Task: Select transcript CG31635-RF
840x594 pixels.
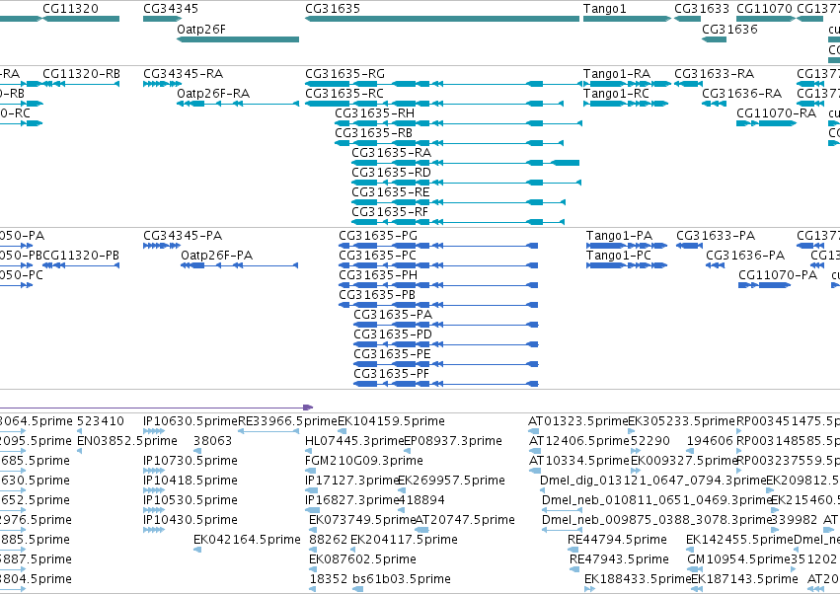Action: pos(458,222)
